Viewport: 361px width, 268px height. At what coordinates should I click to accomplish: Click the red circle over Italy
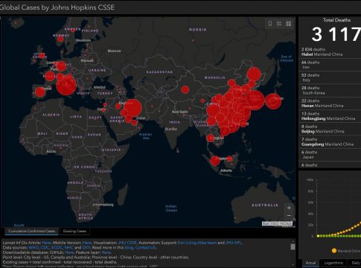point(66,86)
